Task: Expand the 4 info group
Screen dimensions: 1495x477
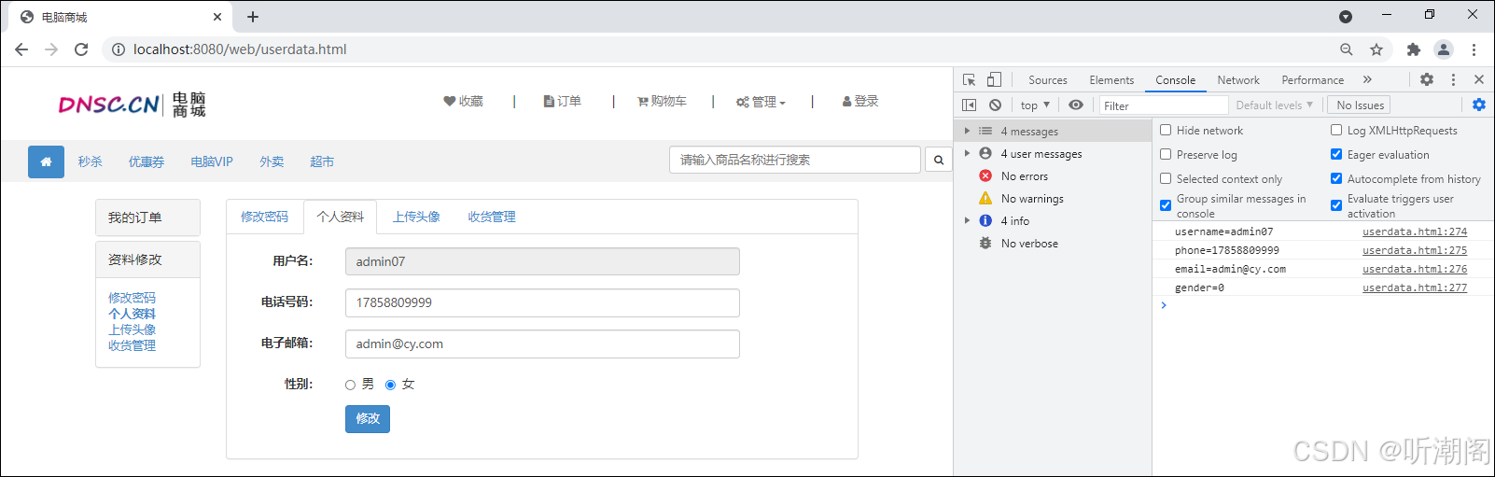Action: 967,220
